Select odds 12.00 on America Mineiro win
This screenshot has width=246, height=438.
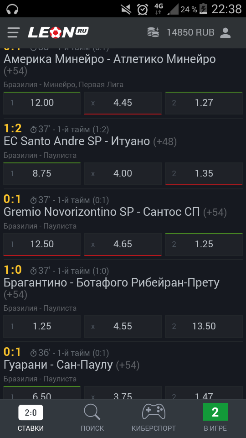[x=42, y=103]
